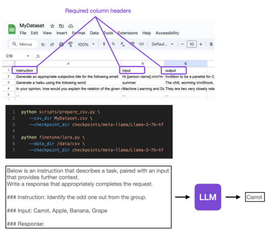Open the Accessibility menu

[167, 33]
